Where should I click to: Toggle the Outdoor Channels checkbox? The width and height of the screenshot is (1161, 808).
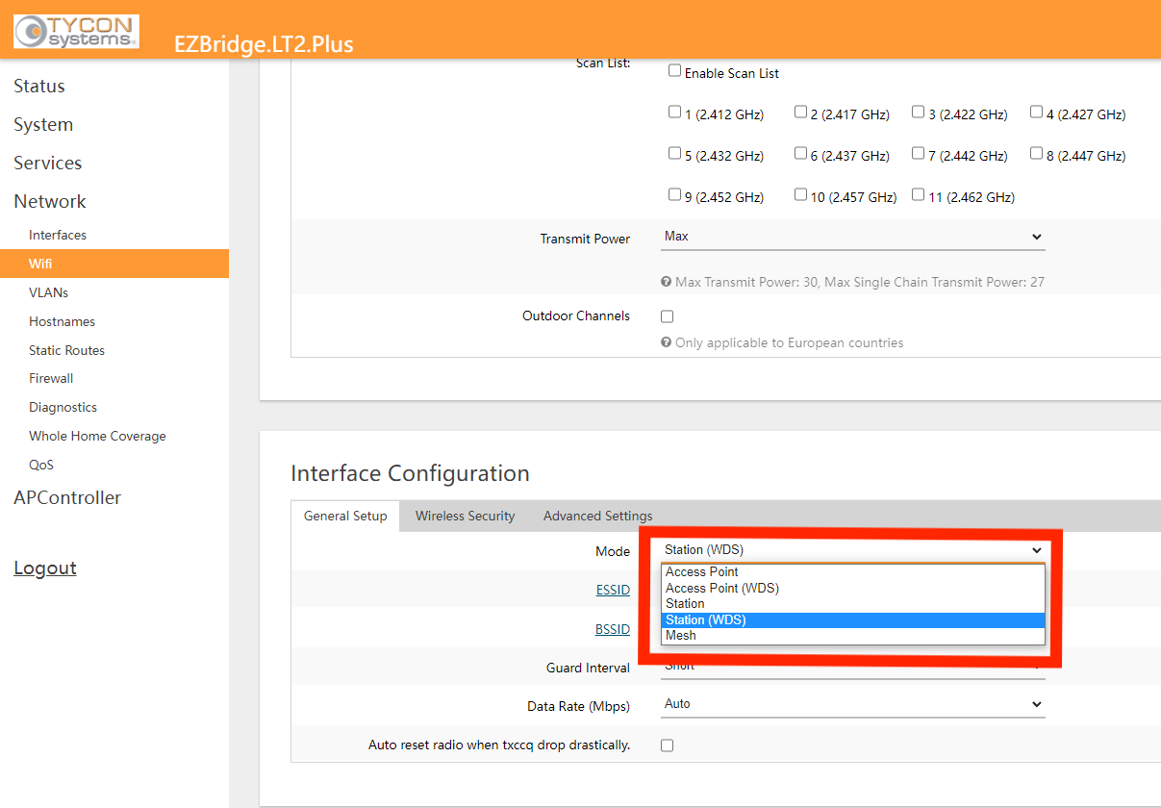(x=668, y=316)
